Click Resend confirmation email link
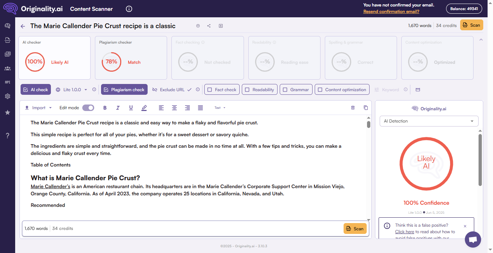 [x=391, y=12]
